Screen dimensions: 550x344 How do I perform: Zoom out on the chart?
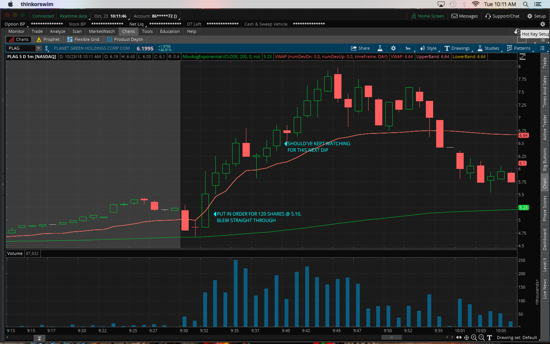(x=482, y=338)
